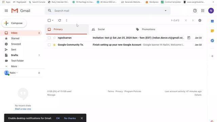217x122 pixels.
Task: Dismiss the notification banner X
Action: coord(82,118)
